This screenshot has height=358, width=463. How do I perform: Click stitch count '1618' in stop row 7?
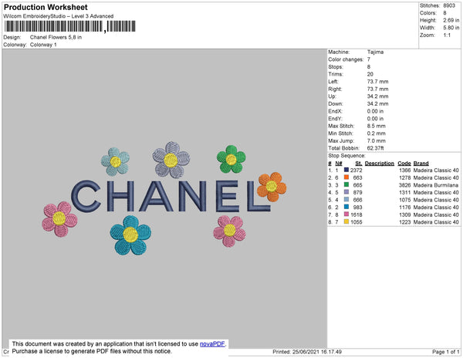[x=356, y=214]
